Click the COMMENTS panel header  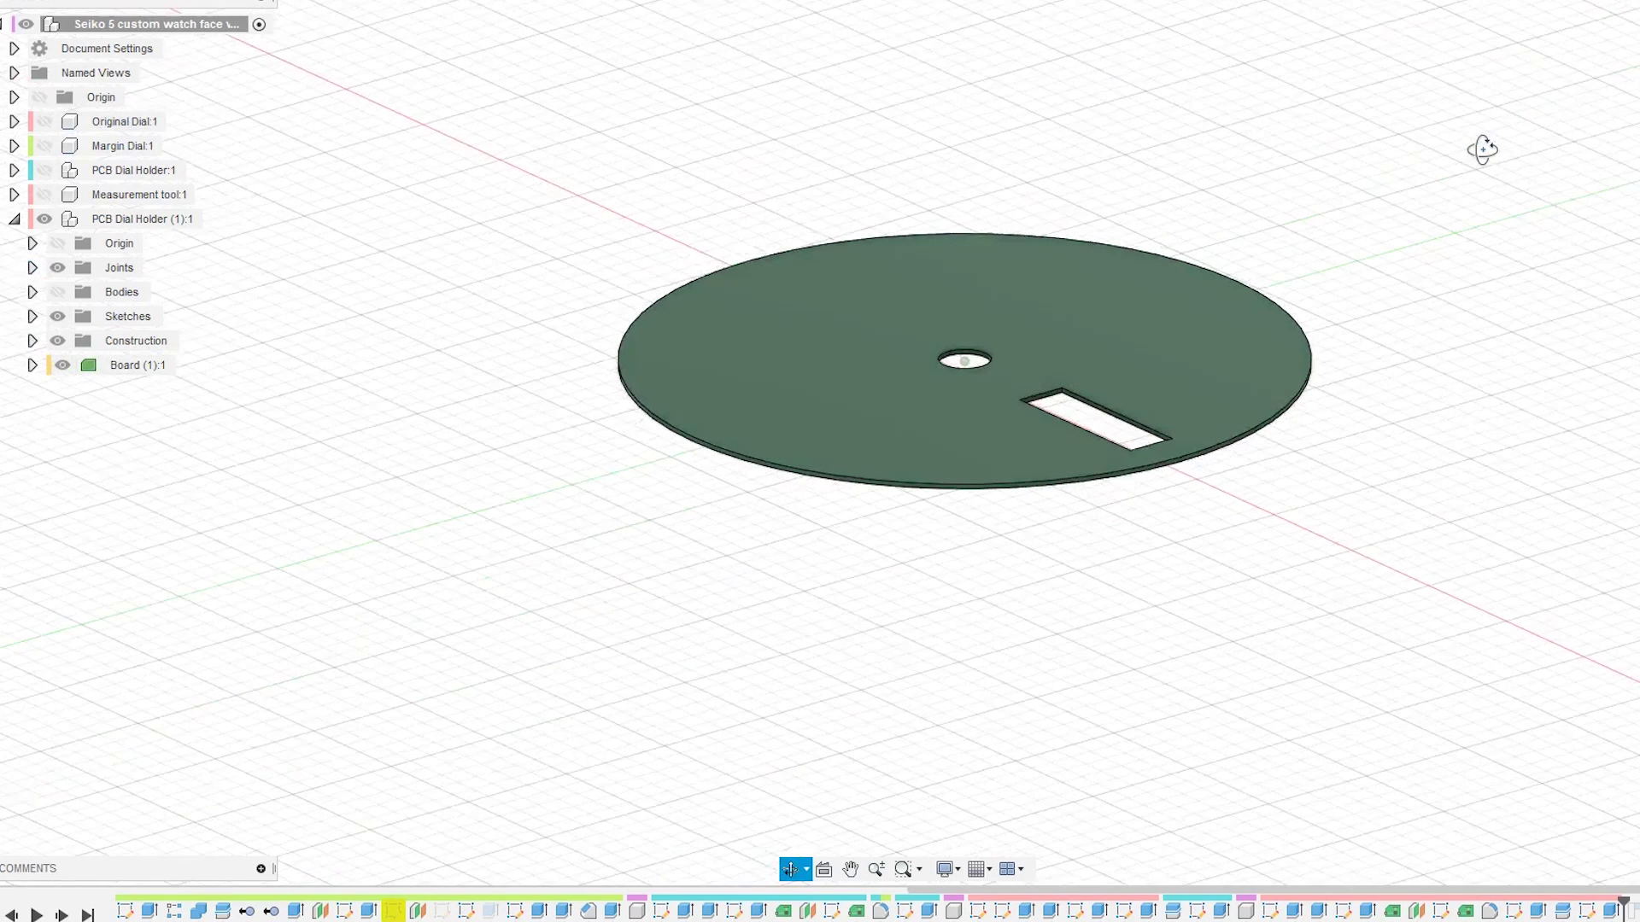point(28,868)
